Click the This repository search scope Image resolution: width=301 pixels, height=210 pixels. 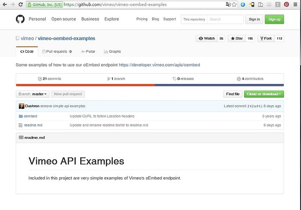tap(194, 19)
